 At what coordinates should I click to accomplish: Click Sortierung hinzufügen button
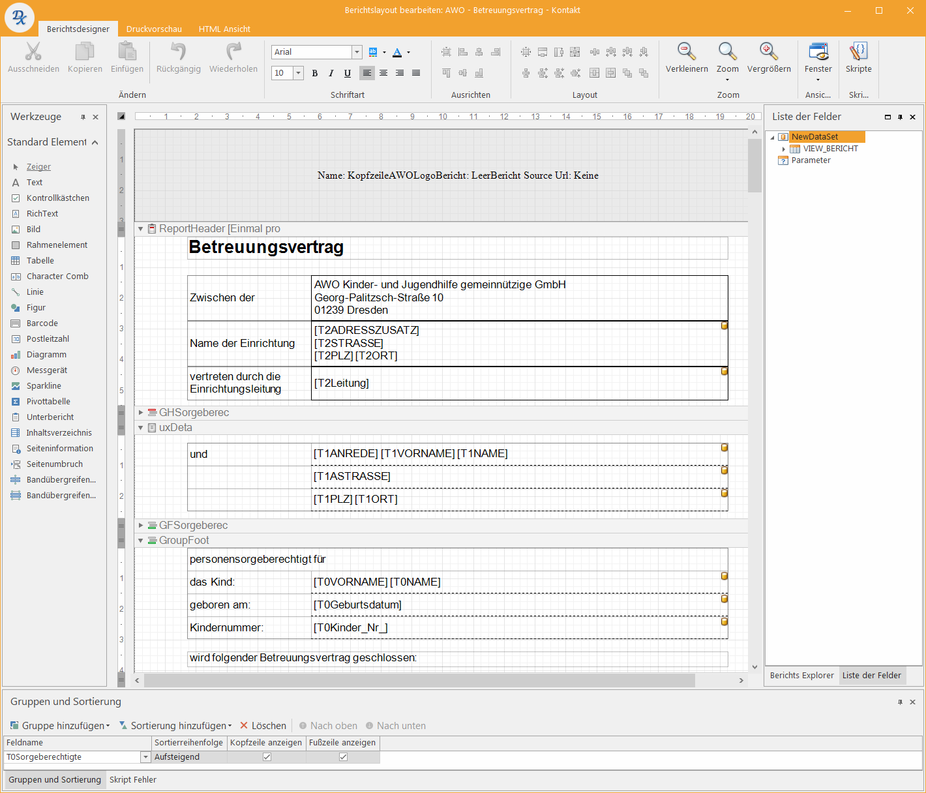click(x=175, y=726)
